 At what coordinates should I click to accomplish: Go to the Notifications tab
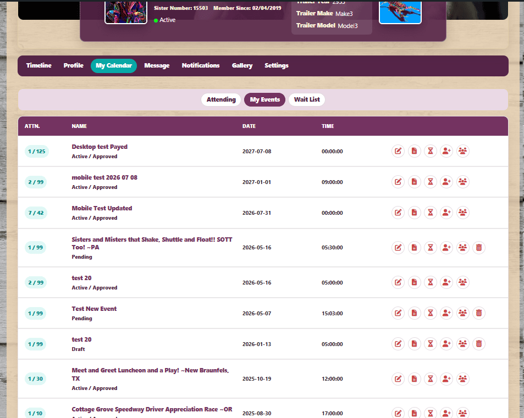click(201, 65)
